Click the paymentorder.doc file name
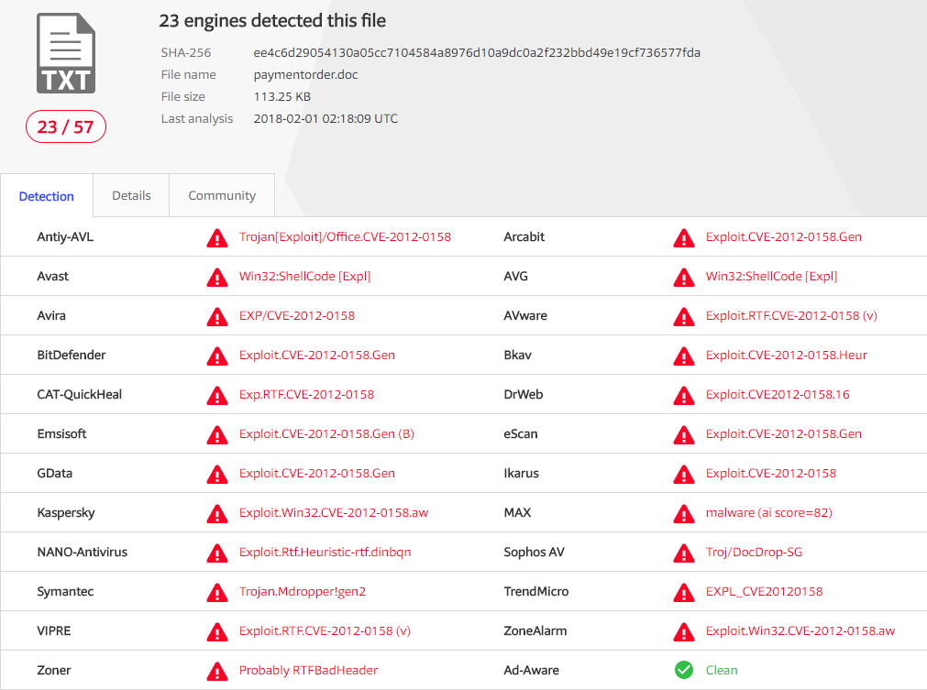This screenshot has width=927, height=690. click(305, 74)
